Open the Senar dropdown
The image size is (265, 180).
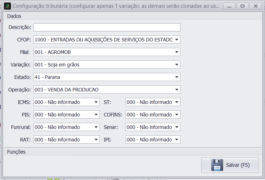153,127
